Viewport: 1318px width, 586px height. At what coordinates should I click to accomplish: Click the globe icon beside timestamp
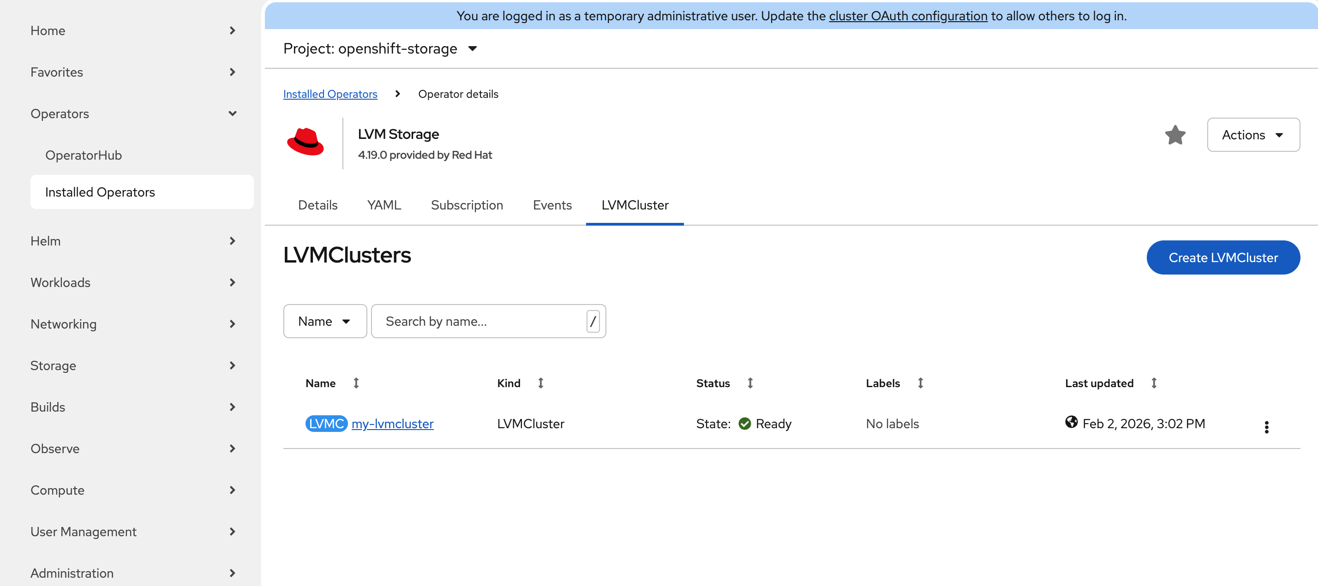[1071, 422]
